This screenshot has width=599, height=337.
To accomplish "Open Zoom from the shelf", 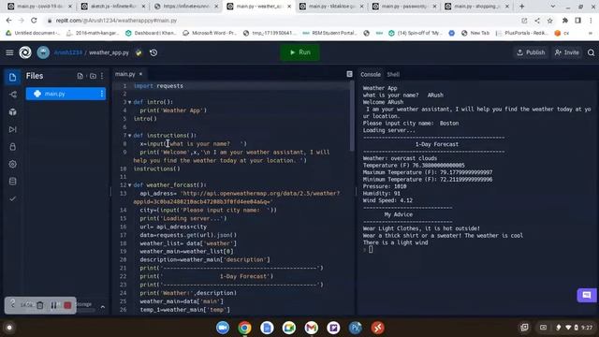I will tap(223, 328).
